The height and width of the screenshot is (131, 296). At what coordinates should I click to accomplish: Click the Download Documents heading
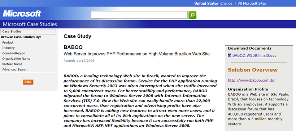coord(249,48)
